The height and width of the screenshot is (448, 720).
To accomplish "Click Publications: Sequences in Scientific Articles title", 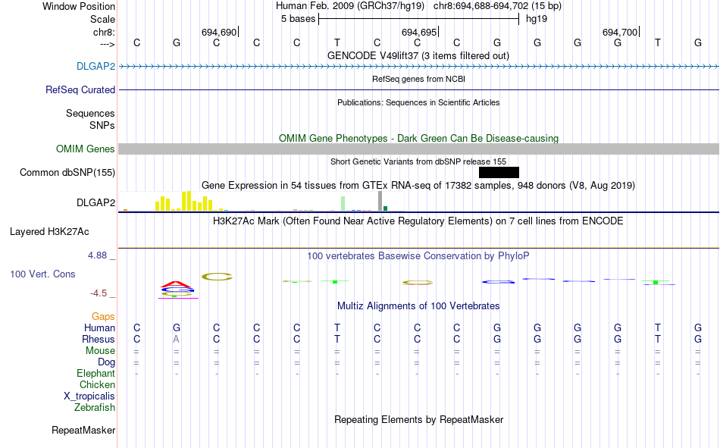I will (x=418, y=102).
